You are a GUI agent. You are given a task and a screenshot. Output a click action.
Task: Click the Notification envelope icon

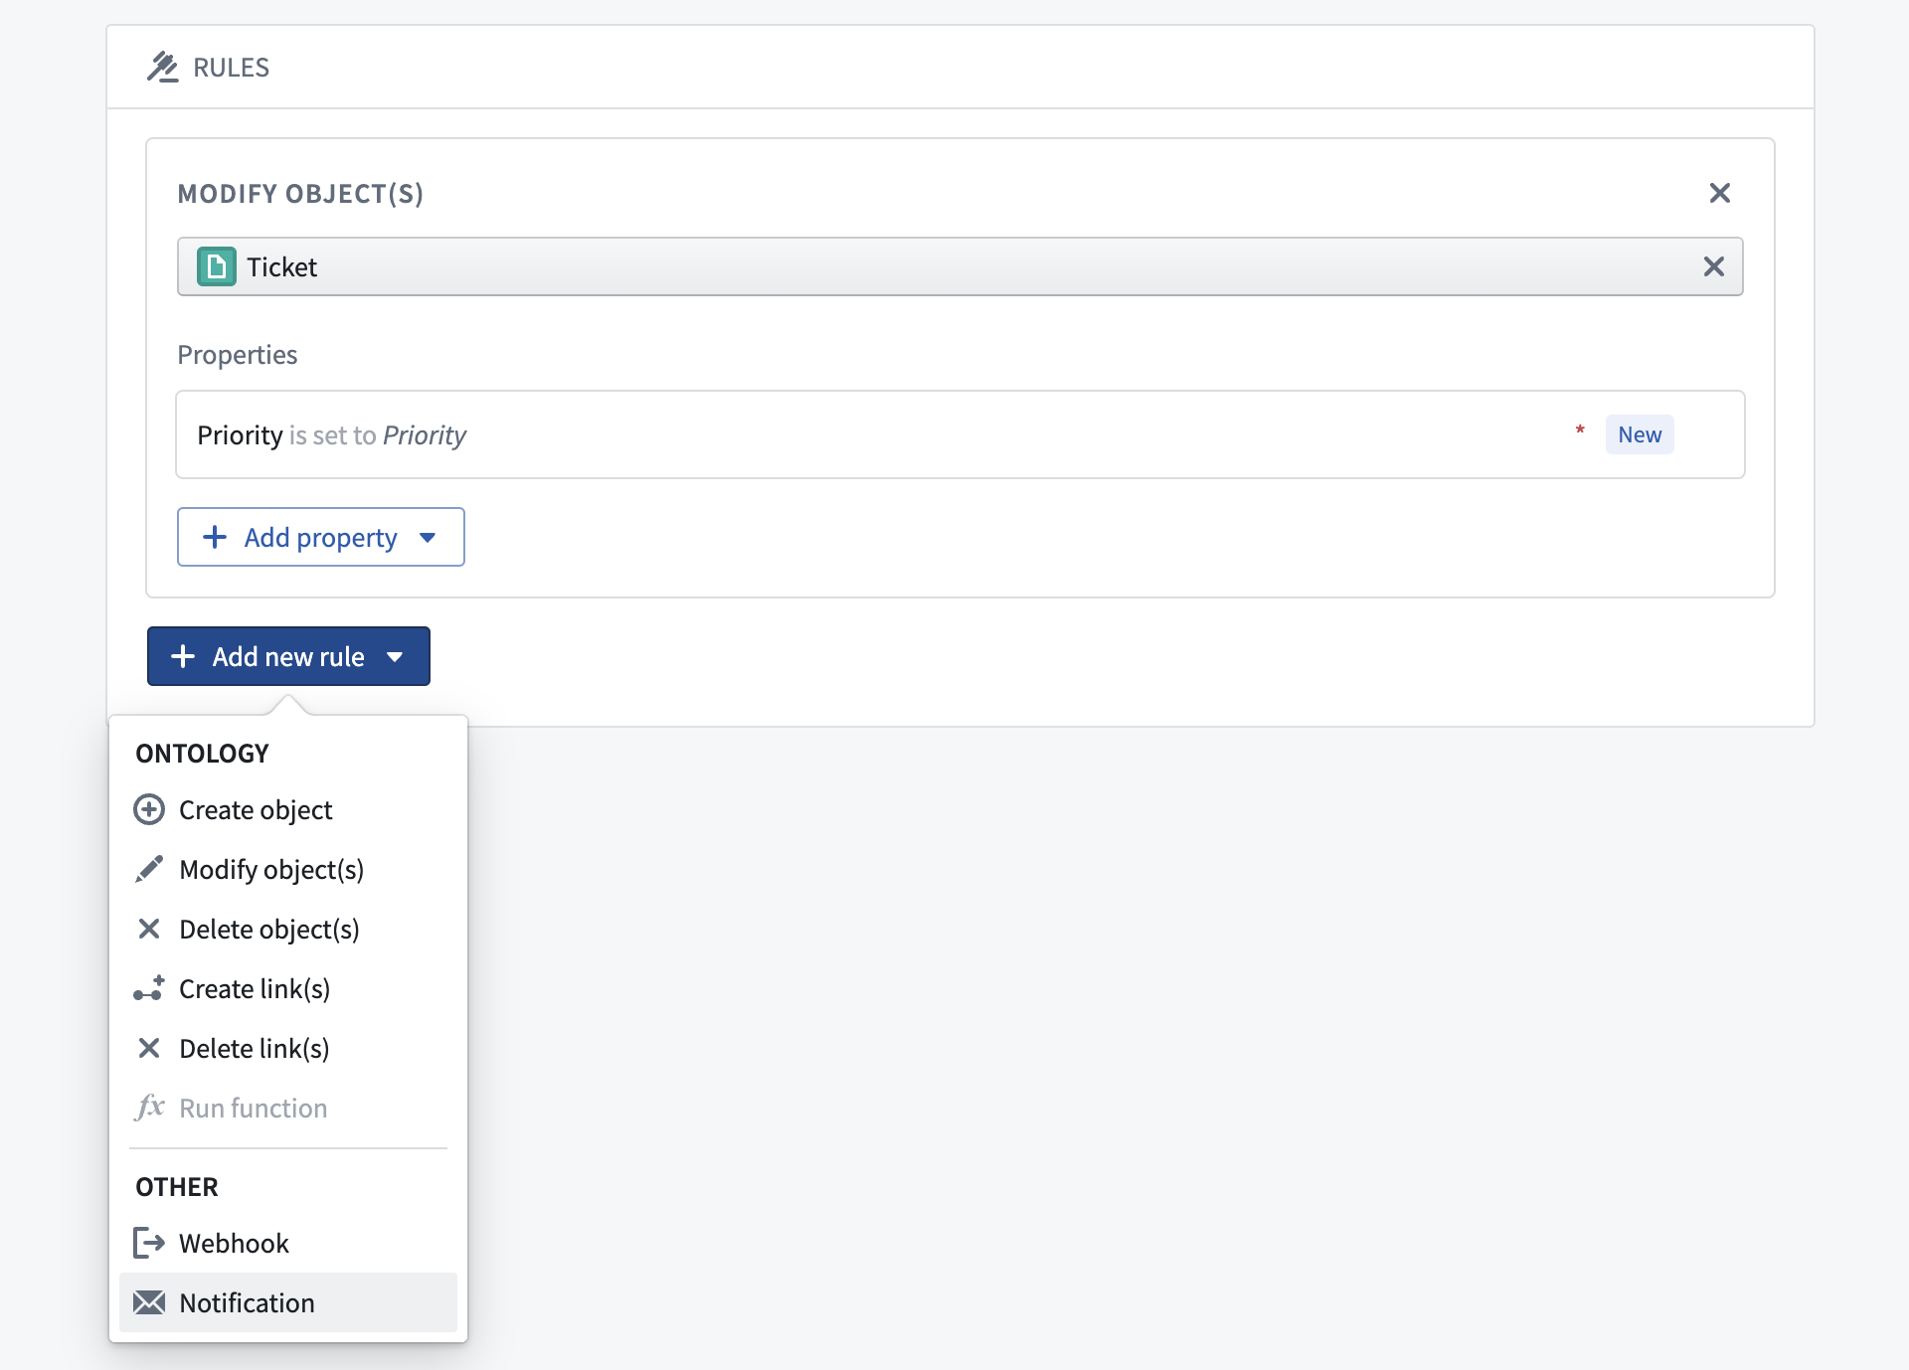pyautogui.click(x=149, y=1302)
